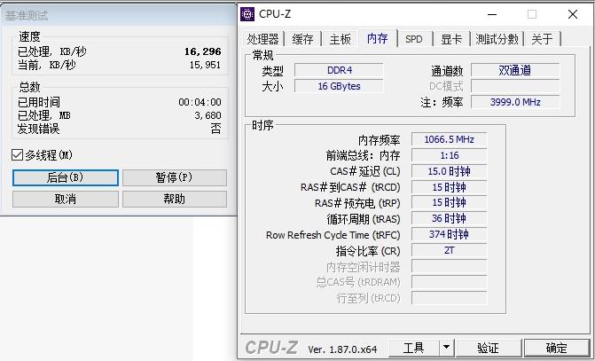Go to the 关于 tab
The image size is (595, 361).
[x=542, y=39]
